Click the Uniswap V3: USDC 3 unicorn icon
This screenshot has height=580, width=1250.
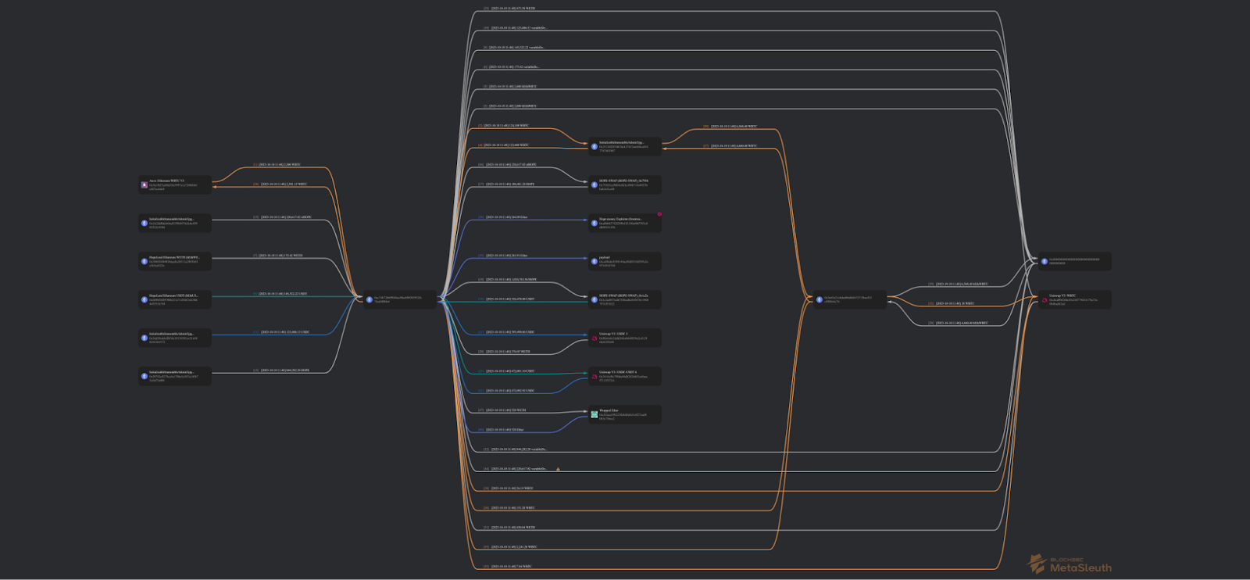[x=595, y=338]
